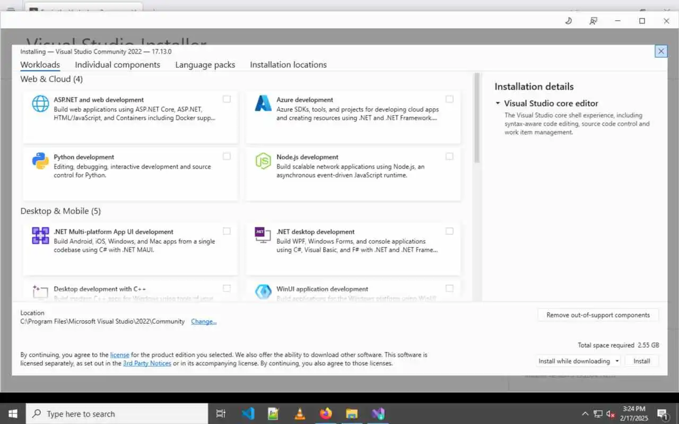Image resolution: width=679 pixels, height=424 pixels.
Task: Switch to the Language packs tab
Action: (x=205, y=65)
